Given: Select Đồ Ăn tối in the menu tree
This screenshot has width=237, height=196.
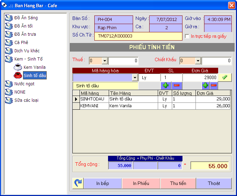Looking at the screenshot, I should [23, 26].
